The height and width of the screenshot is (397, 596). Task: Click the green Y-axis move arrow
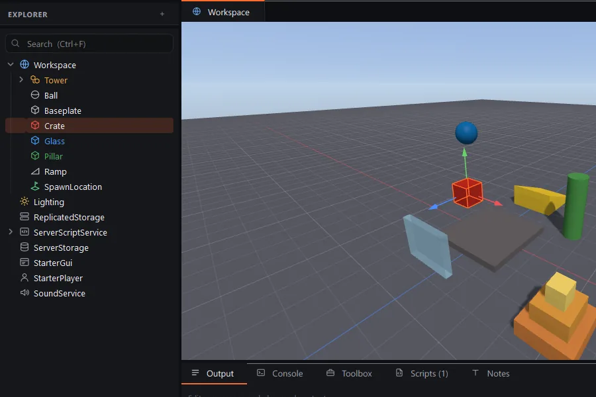point(464,153)
